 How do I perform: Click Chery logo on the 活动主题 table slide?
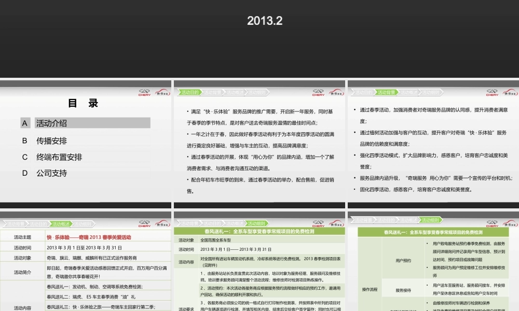coord(144,224)
